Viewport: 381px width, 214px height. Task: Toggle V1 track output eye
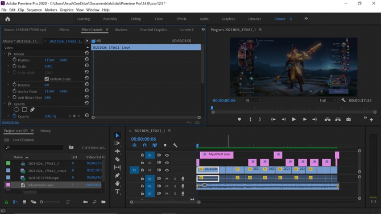(x=167, y=170)
